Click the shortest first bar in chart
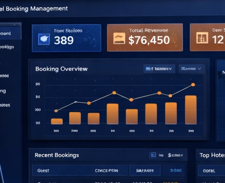The height and width of the screenshot is (183, 225). click(57, 122)
